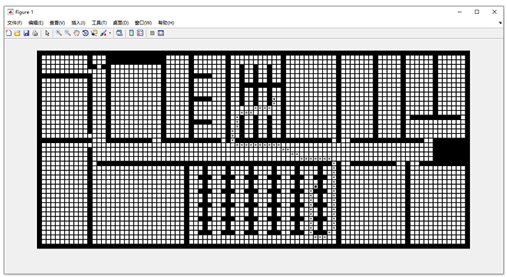The width and height of the screenshot is (507, 277).
Task: Insert a colorbar using the toolbar icon
Action: point(131,33)
